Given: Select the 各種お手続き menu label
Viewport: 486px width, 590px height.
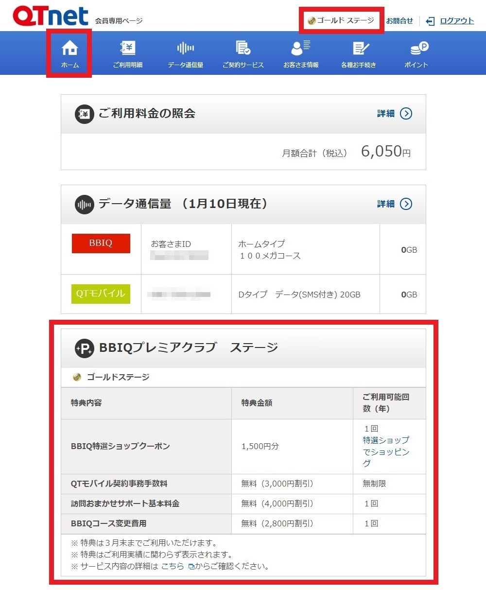Looking at the screenshot, I should [x=359, y=65].
